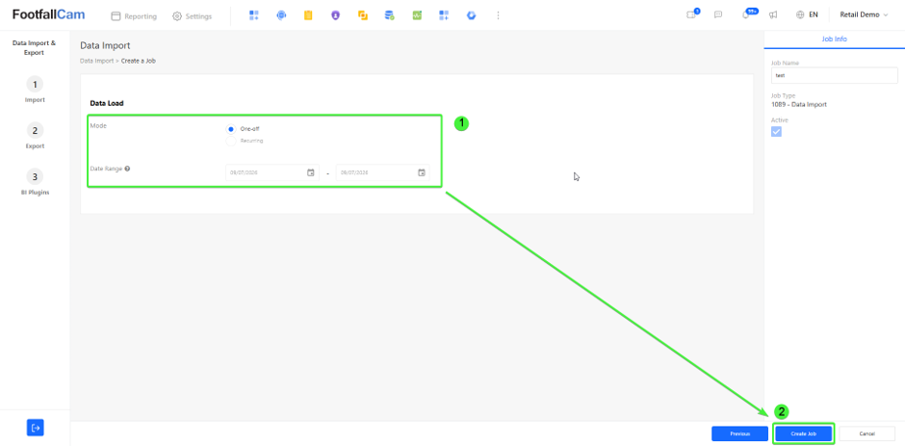Open the first blue grid module icon
Screen dimensions: 905x446
pos(253,15)
